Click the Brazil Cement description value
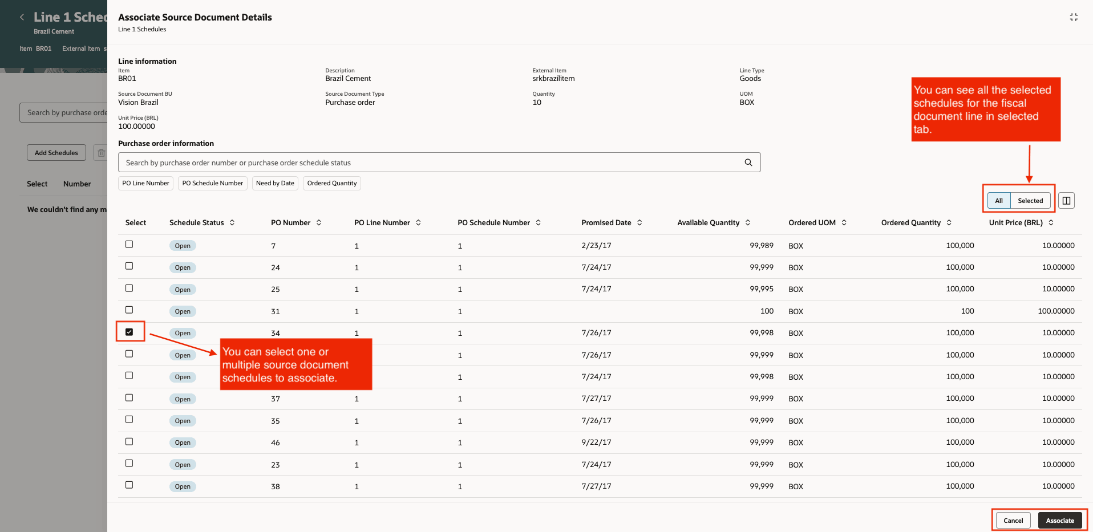1093x532 pixels. click(348, 79)
